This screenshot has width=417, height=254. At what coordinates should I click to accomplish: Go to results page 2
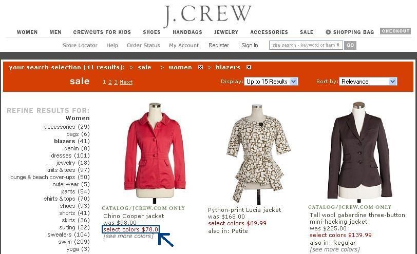pyautogui.click(x=110, y=82)
